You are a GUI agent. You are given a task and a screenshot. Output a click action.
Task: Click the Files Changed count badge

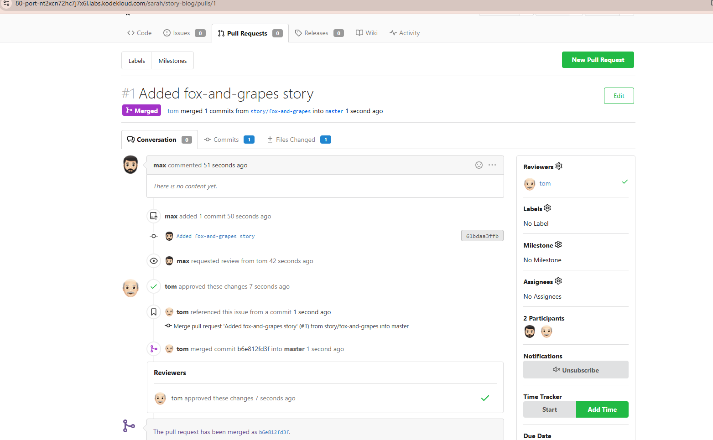coord(326,140)
